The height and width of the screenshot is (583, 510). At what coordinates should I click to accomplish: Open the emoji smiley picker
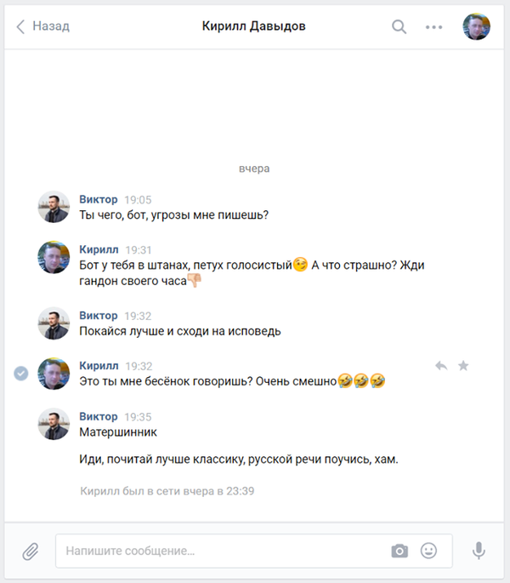(429, 551)
